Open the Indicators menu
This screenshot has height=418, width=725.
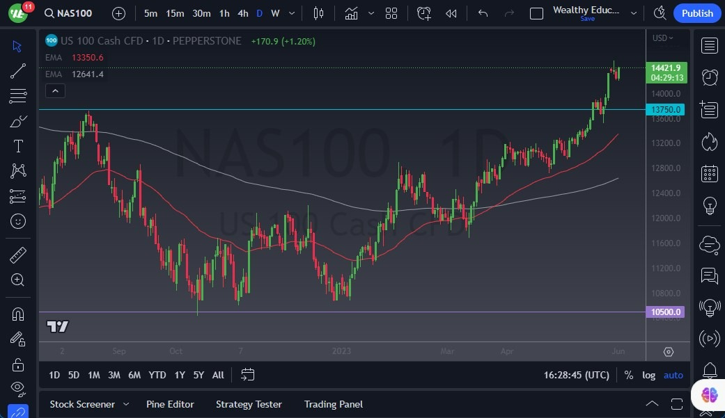coord(351,13)
